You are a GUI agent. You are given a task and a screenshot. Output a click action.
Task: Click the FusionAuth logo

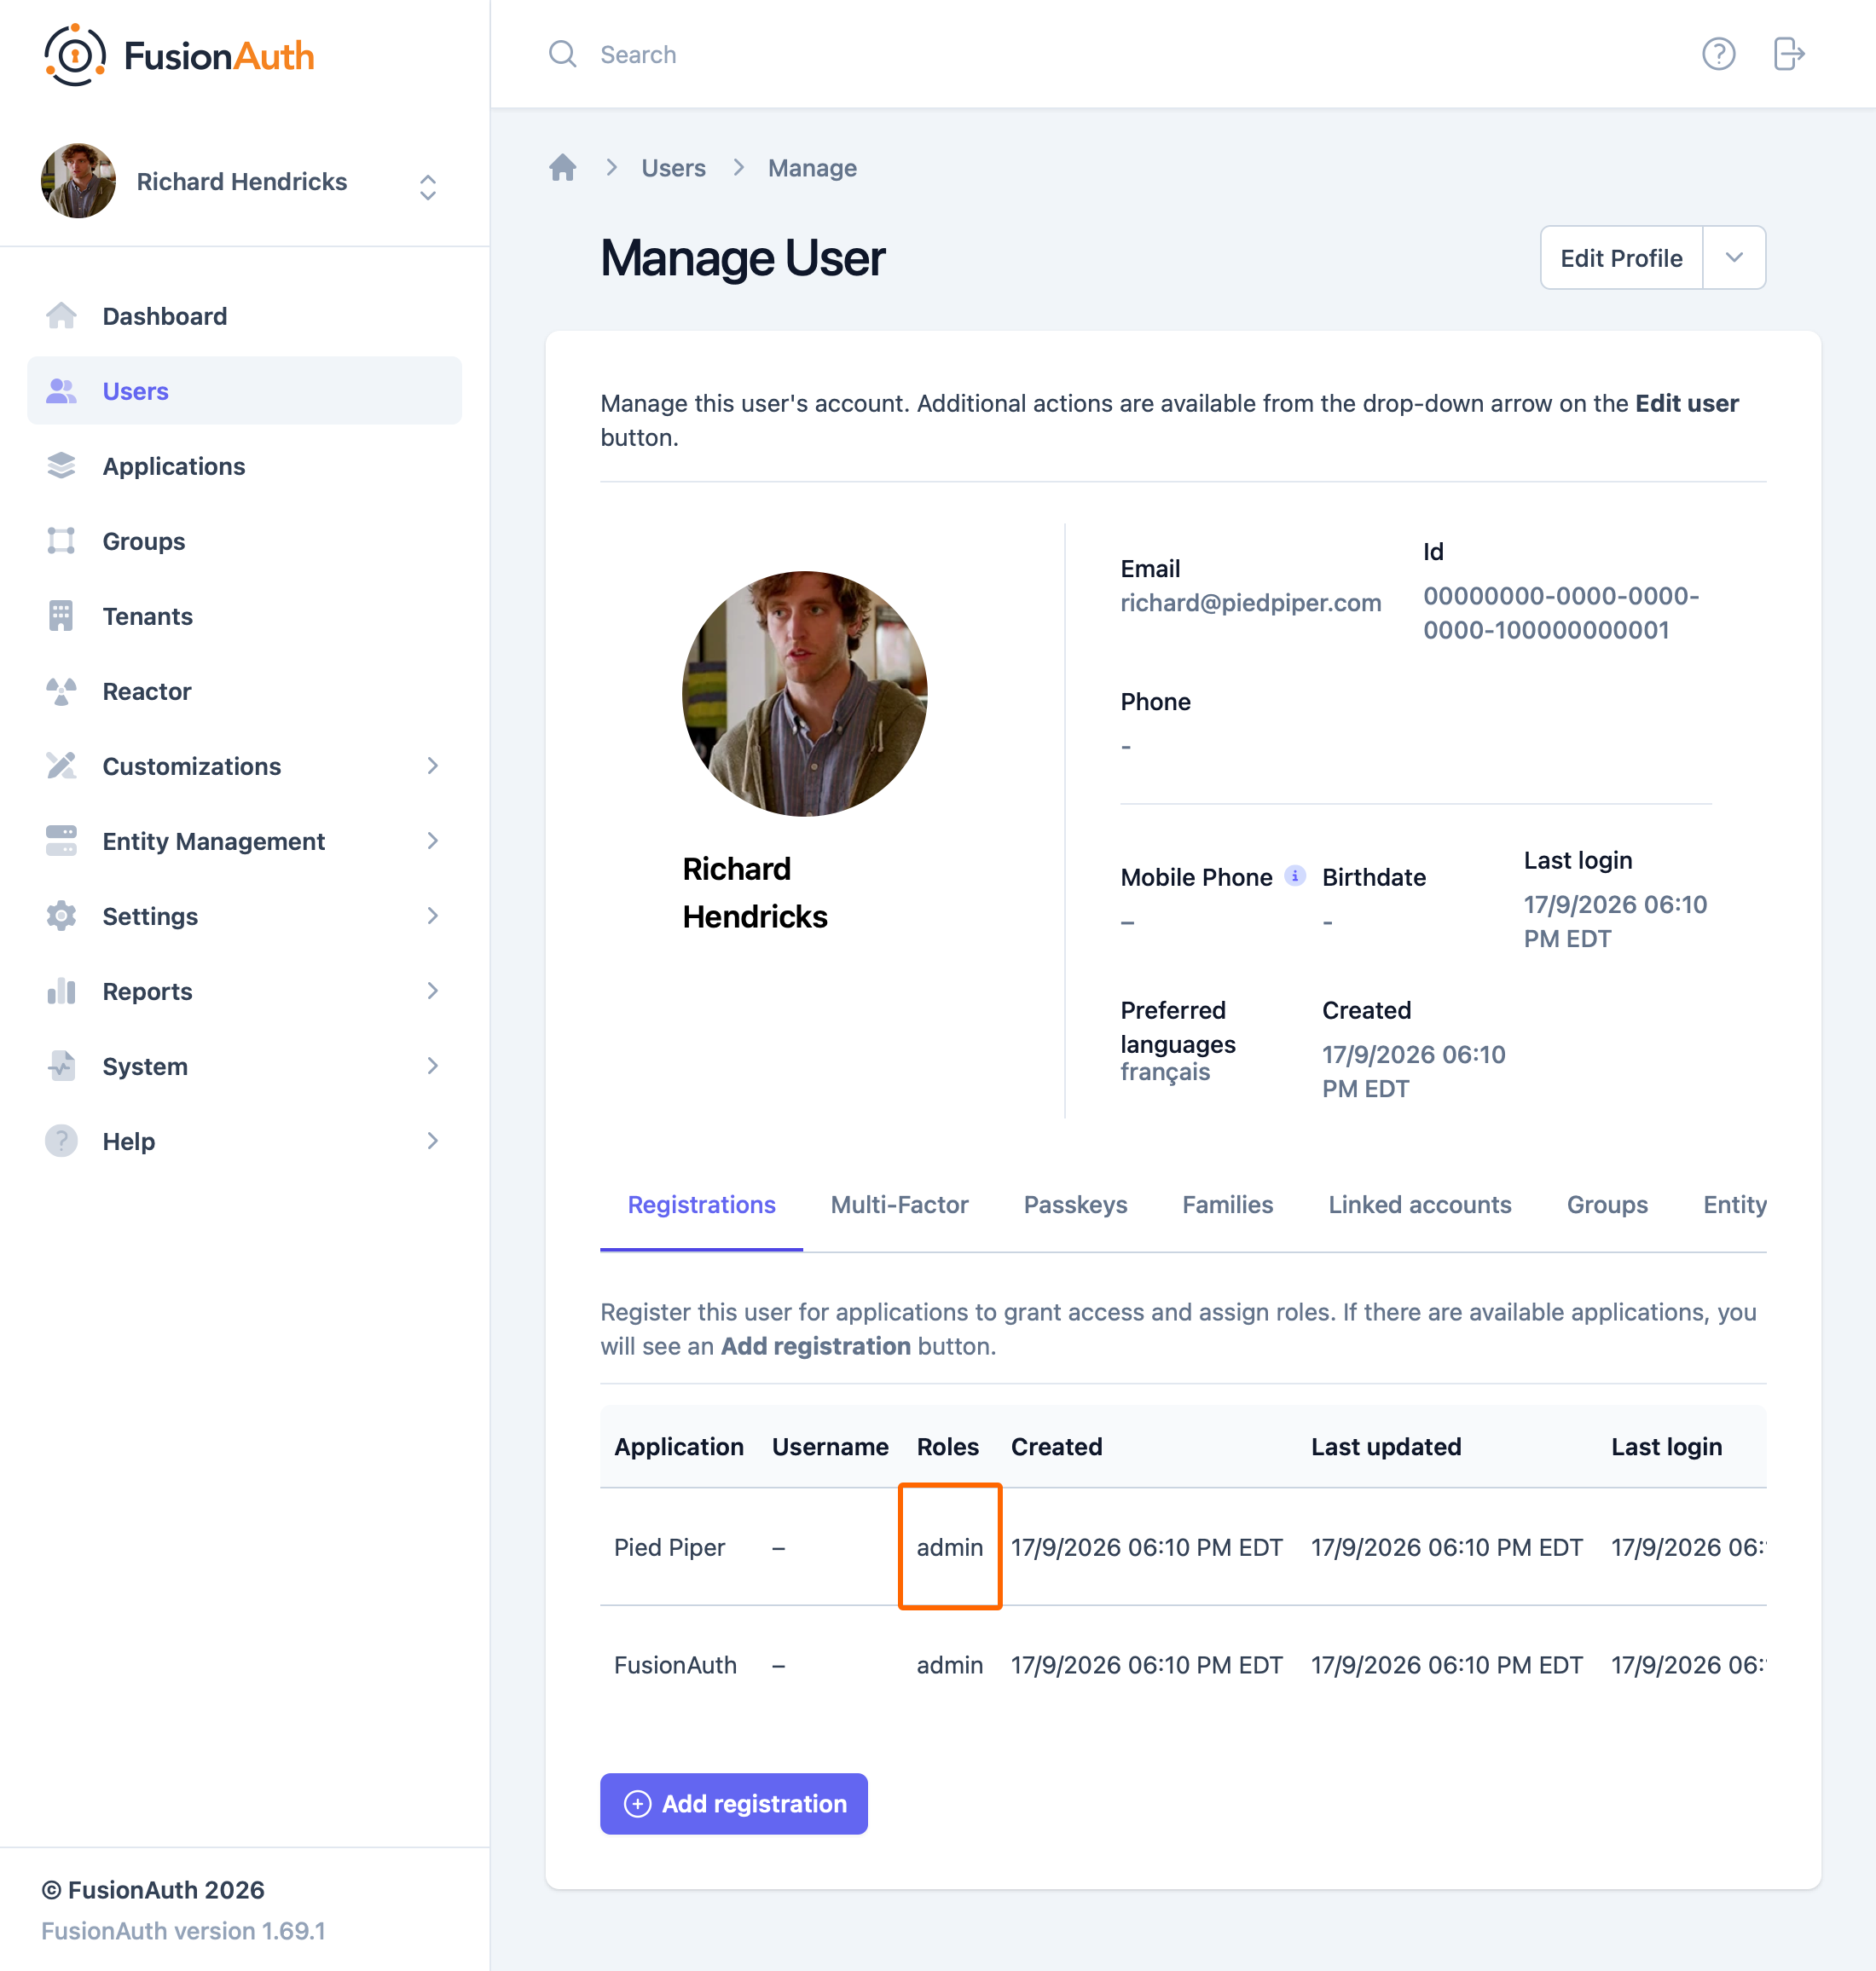(179, 55)
